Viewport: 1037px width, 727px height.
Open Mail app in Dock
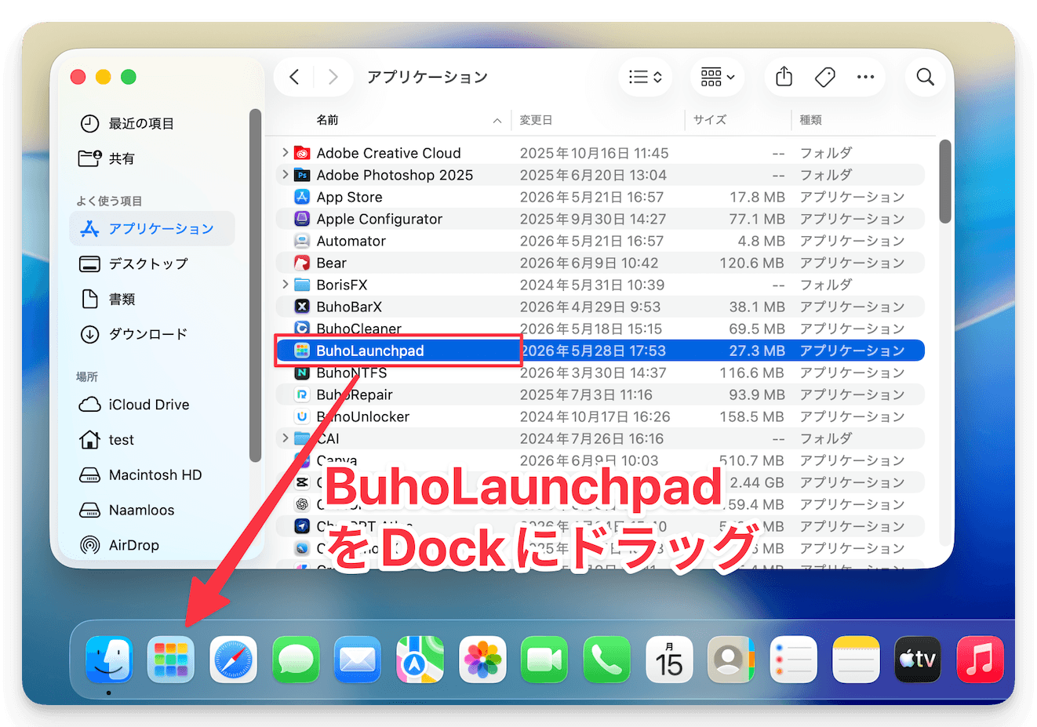pyautogui.click(x=358, y=660)
